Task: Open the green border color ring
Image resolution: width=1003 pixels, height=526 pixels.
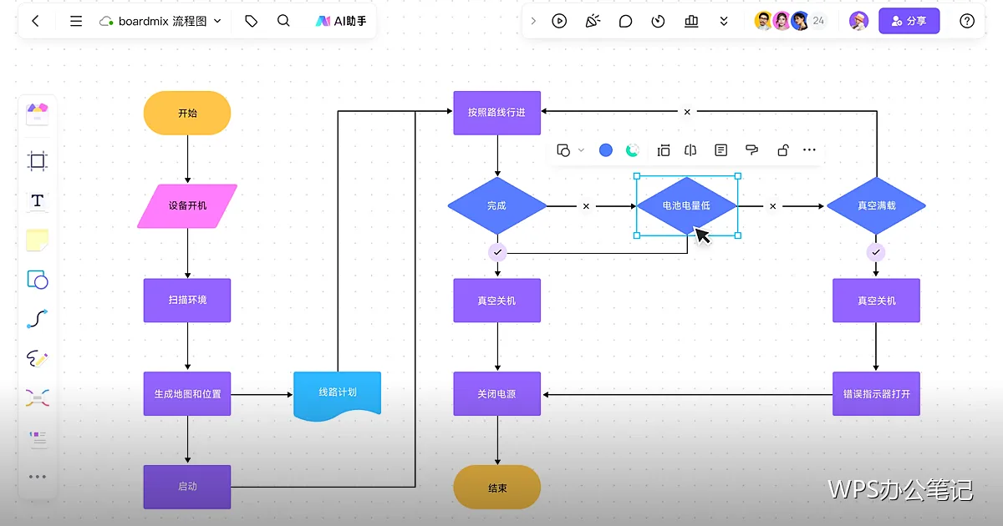Action: [x=633, y=150]
